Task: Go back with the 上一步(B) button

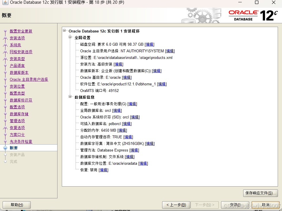Action: pos(176,205)
